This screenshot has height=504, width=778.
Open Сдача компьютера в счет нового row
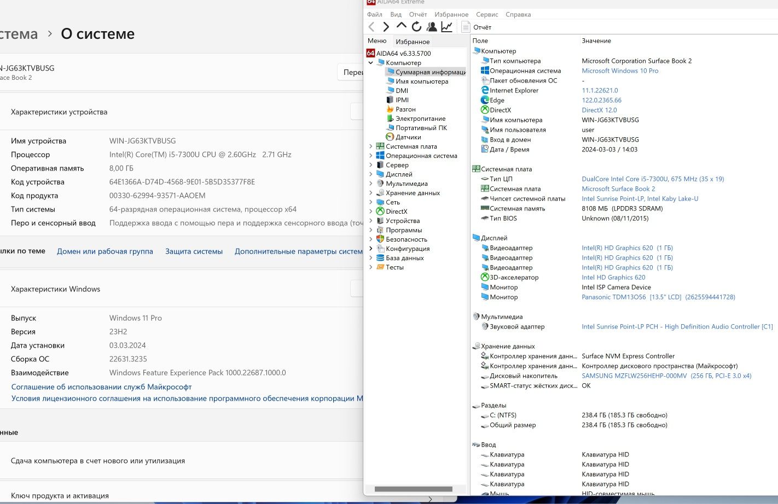pyautogui.click(x=182, y=461)
